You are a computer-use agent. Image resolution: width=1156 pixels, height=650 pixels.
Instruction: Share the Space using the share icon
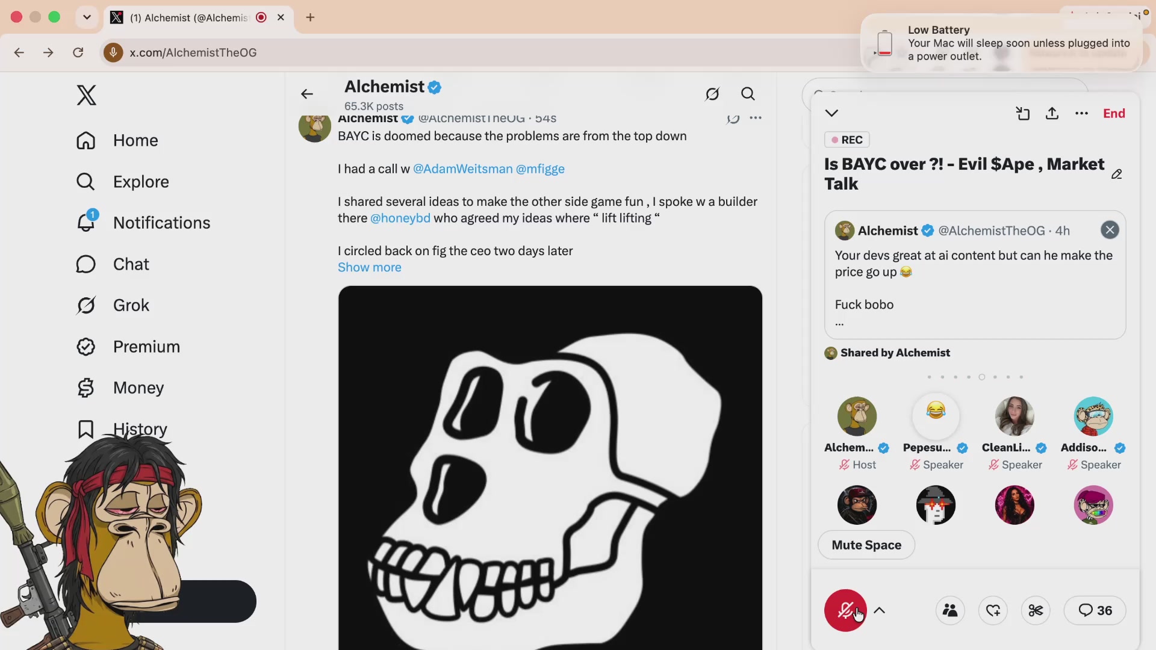[x=1052, y=113]
